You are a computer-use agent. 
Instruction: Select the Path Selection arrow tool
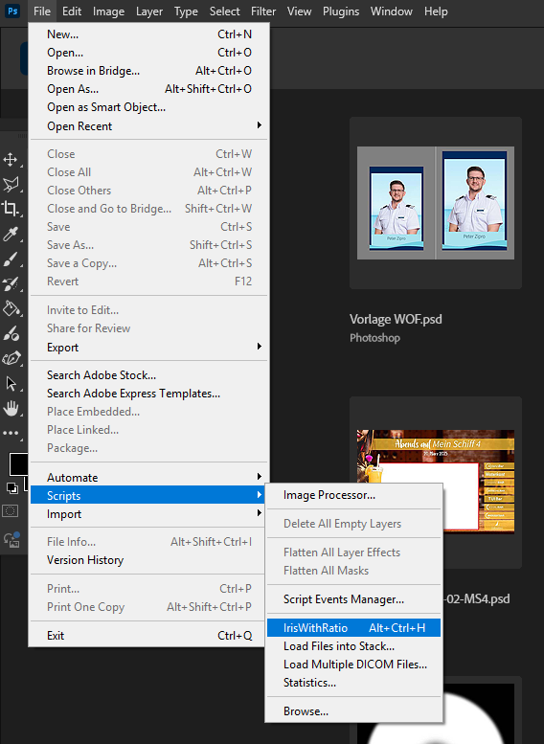pyautogui.click(x=11, y=383)
